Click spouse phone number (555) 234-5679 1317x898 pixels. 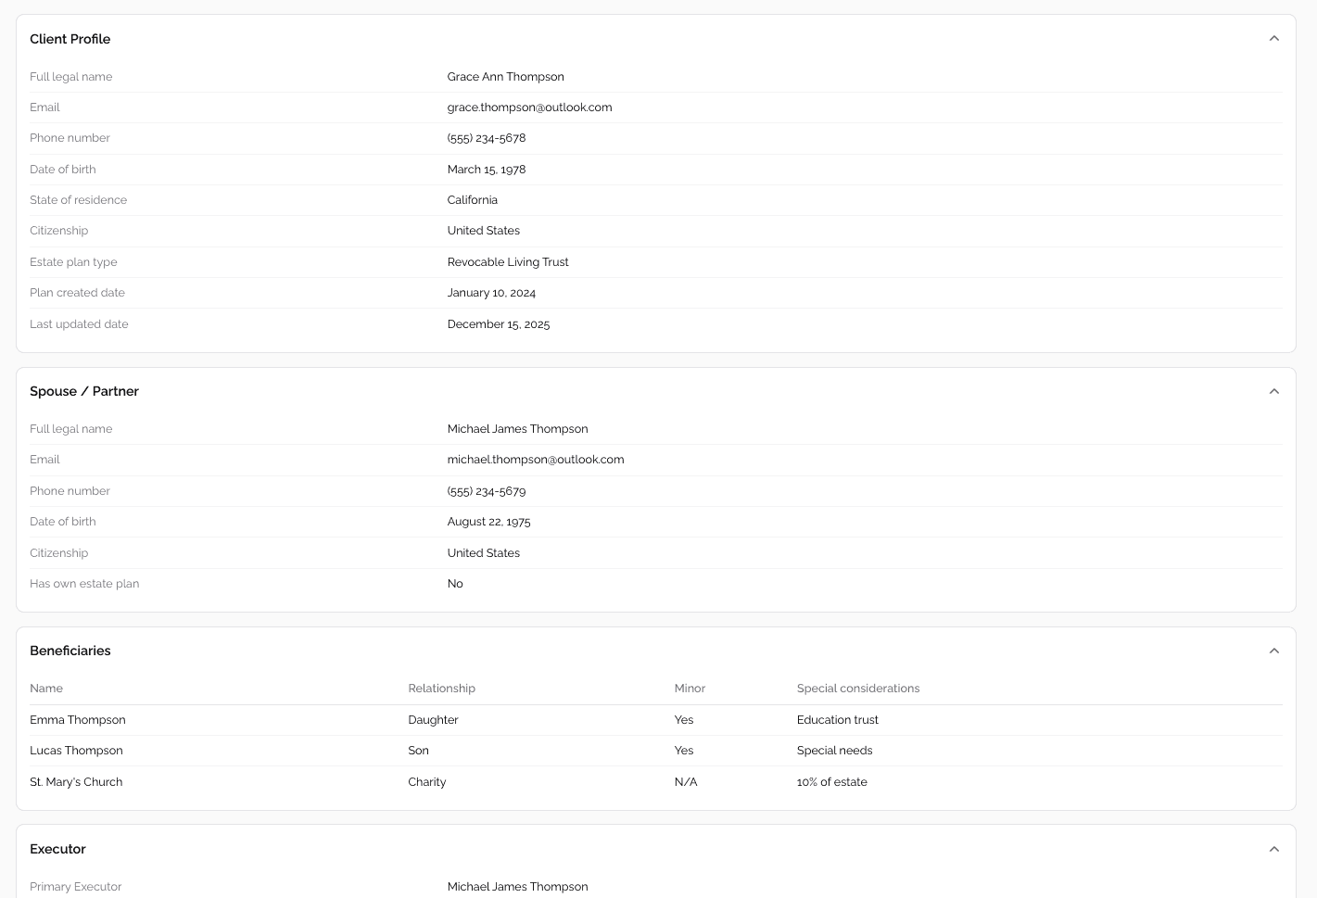(x=487, y=491)
